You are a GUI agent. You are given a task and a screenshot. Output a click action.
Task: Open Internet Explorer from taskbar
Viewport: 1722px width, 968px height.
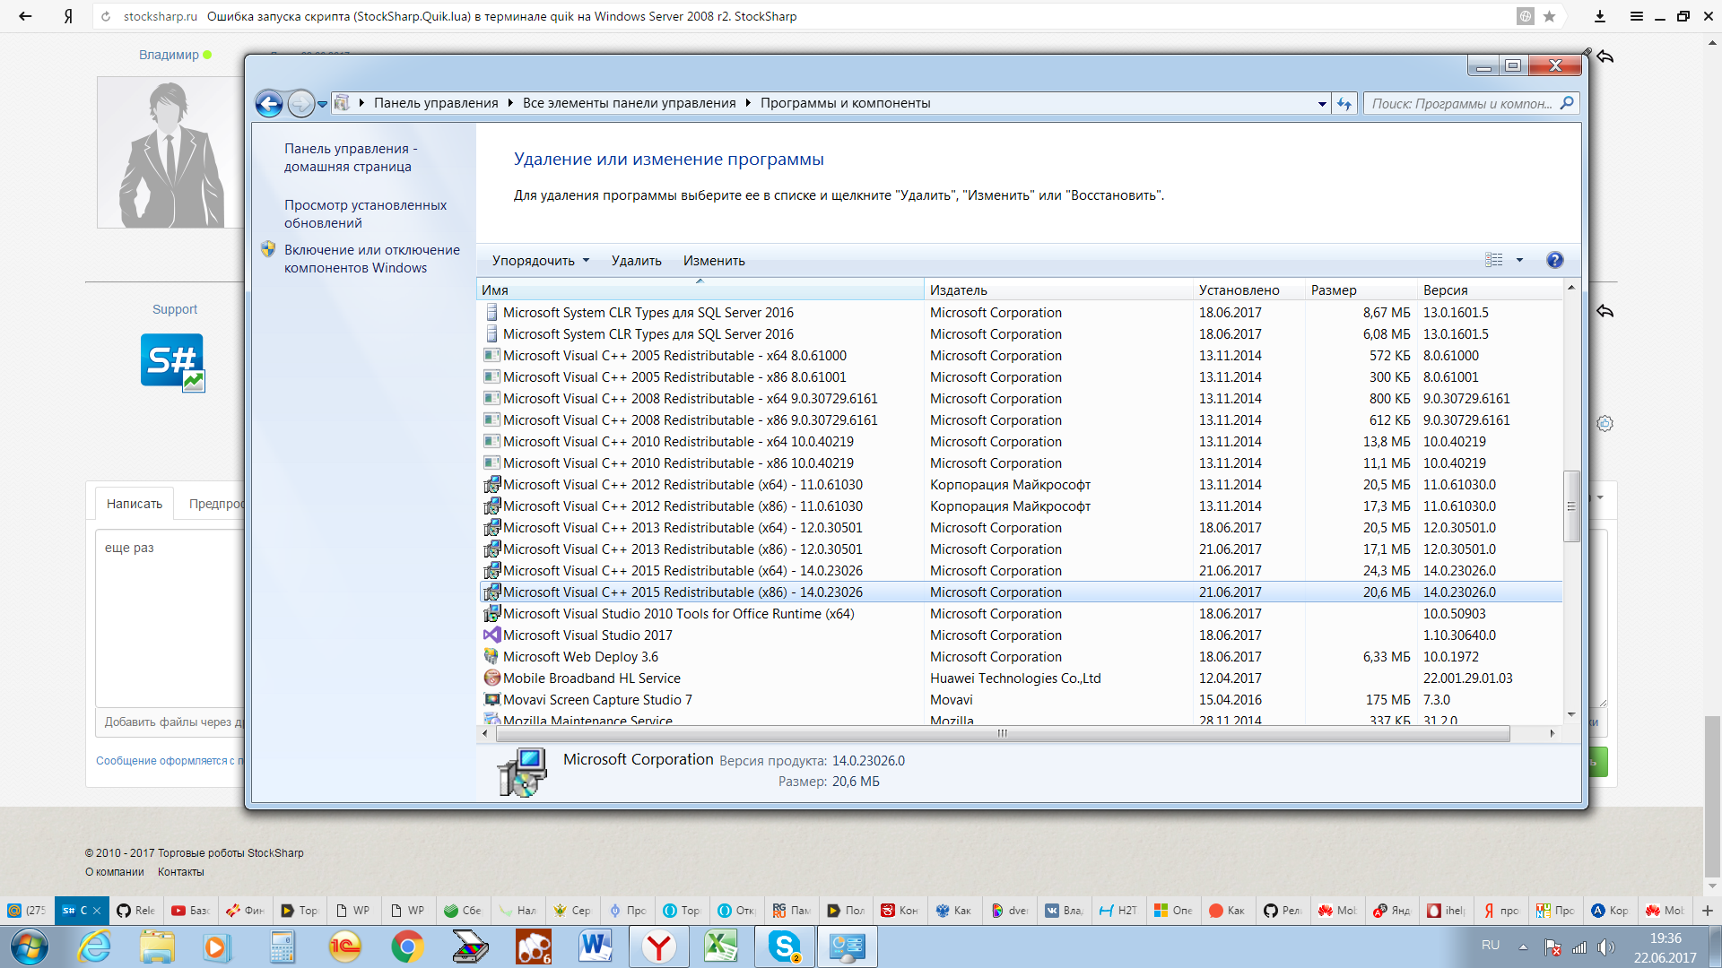[x=94, y=947]
